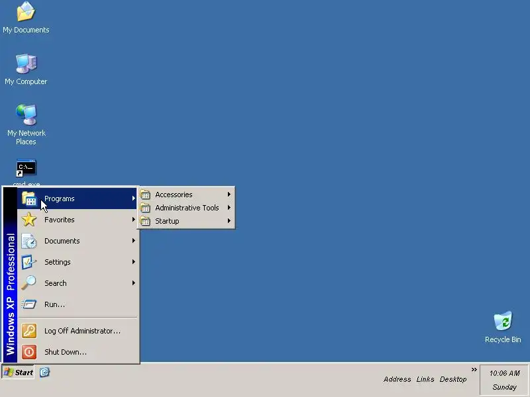Image resolution: width=530 pixels, height=397 pixels.
Task: Click the Links toolbar label
Action: click(x=425, y=379)
